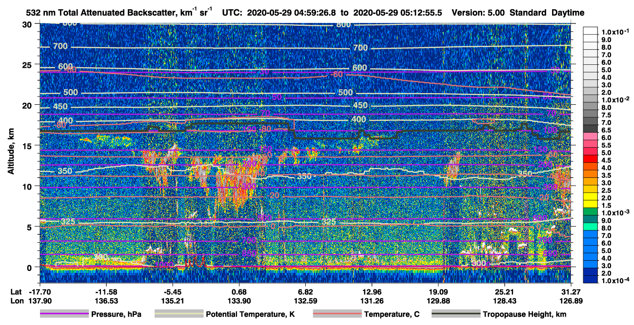Viewport: 634px width, 325px height.
Task: Click longitude value 126.89
Action: coord(571,301)
